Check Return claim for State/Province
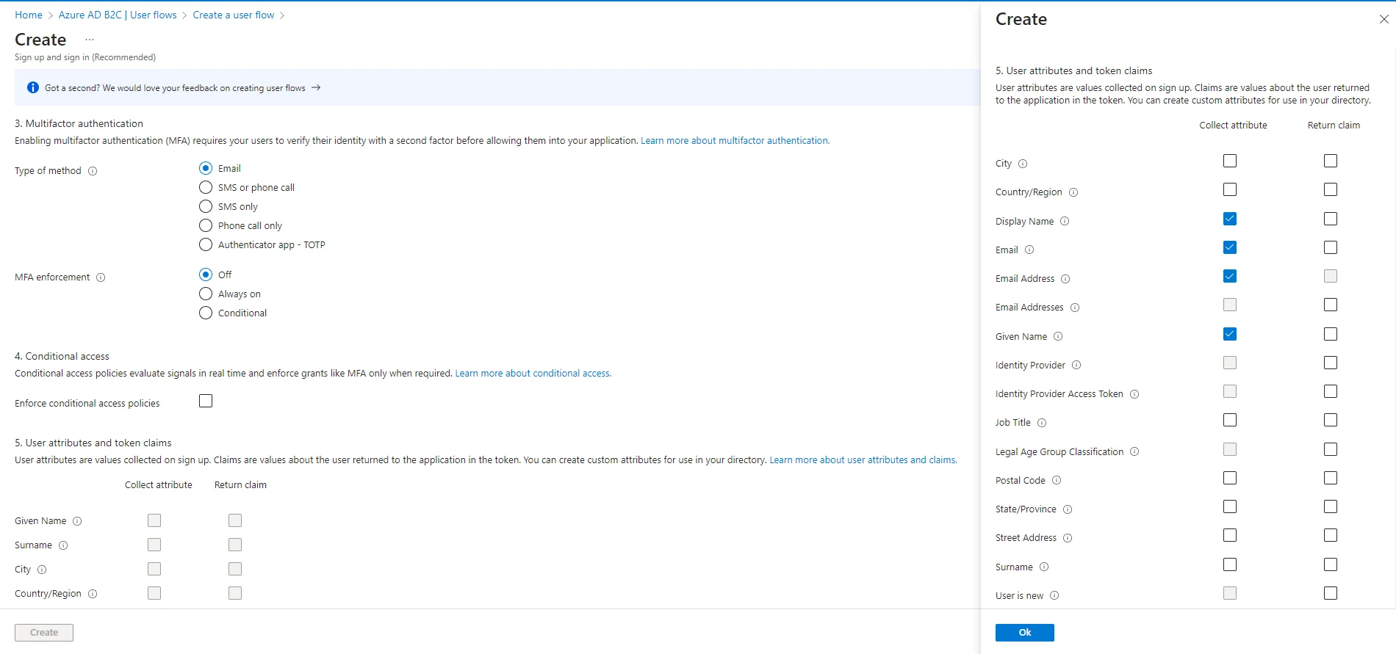This screenshot has height=654, width=1396. click(1331, 506)
